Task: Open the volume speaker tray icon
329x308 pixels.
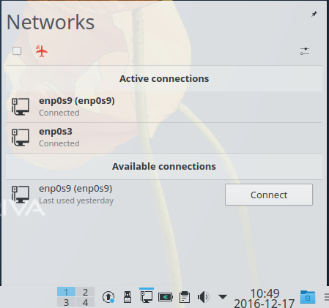Action: 203,297
